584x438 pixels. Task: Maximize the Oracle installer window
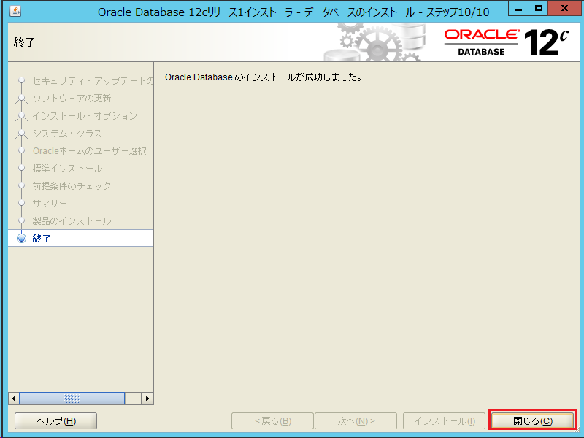pos(538,9)
